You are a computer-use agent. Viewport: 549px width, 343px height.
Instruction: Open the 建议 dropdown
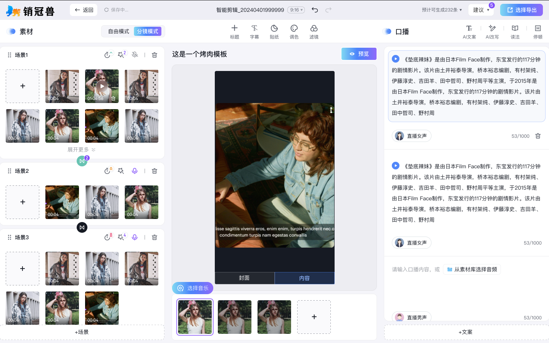coord(481,10)
